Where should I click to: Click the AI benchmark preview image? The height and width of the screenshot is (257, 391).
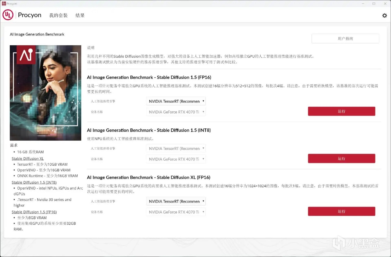[x=46, y=93]
